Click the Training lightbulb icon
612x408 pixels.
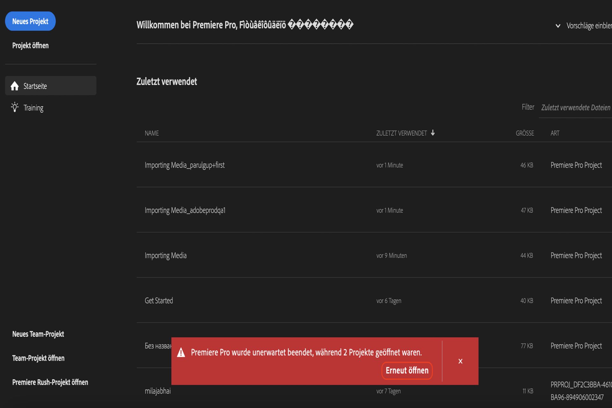[x=14, y=108]
